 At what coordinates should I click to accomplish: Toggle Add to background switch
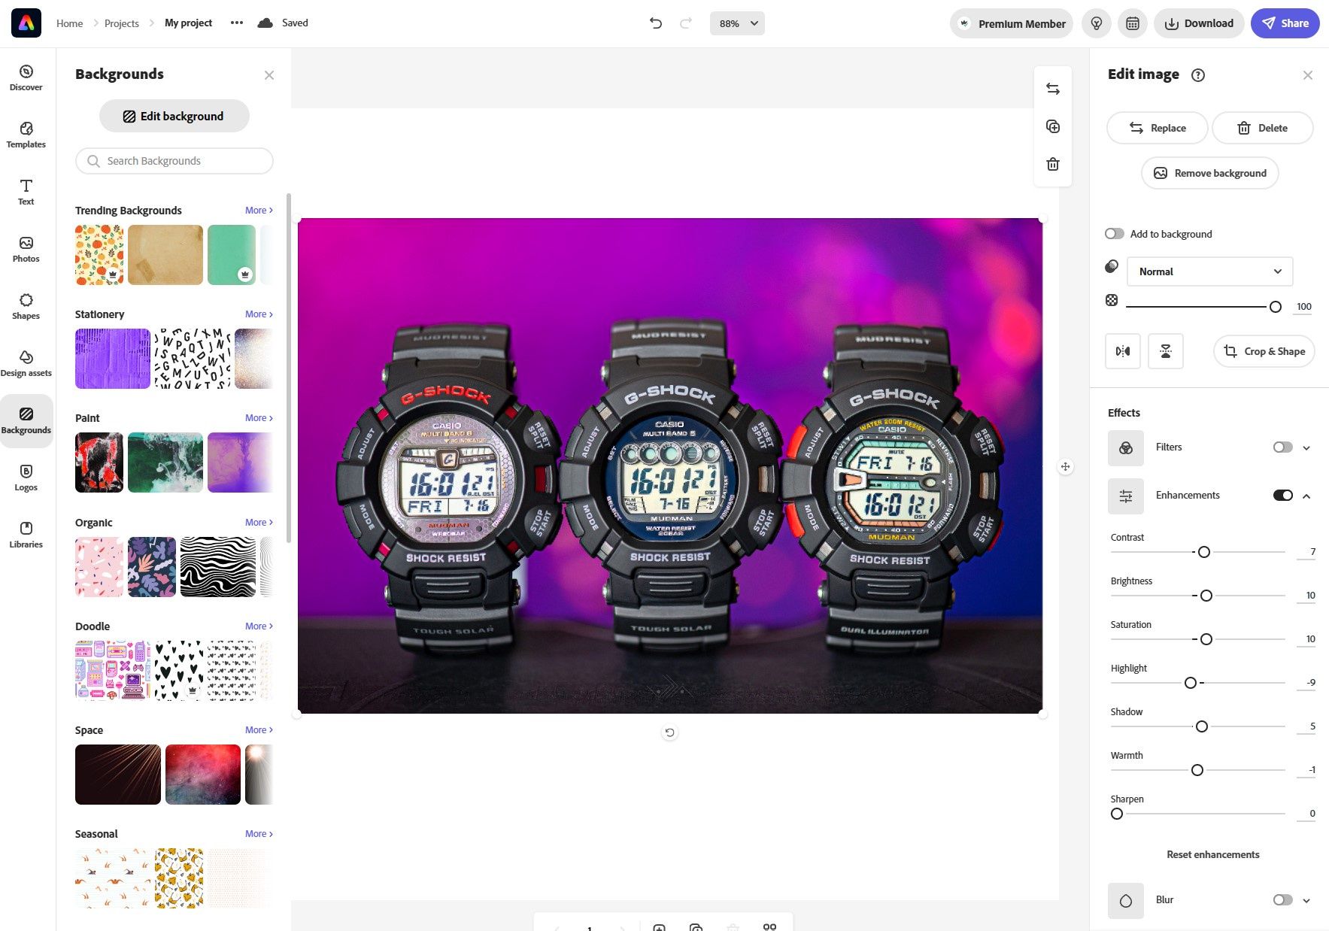click(1115, 234)
